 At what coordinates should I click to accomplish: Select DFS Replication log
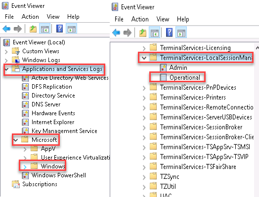pyautogui.click(x=52, y=87)
